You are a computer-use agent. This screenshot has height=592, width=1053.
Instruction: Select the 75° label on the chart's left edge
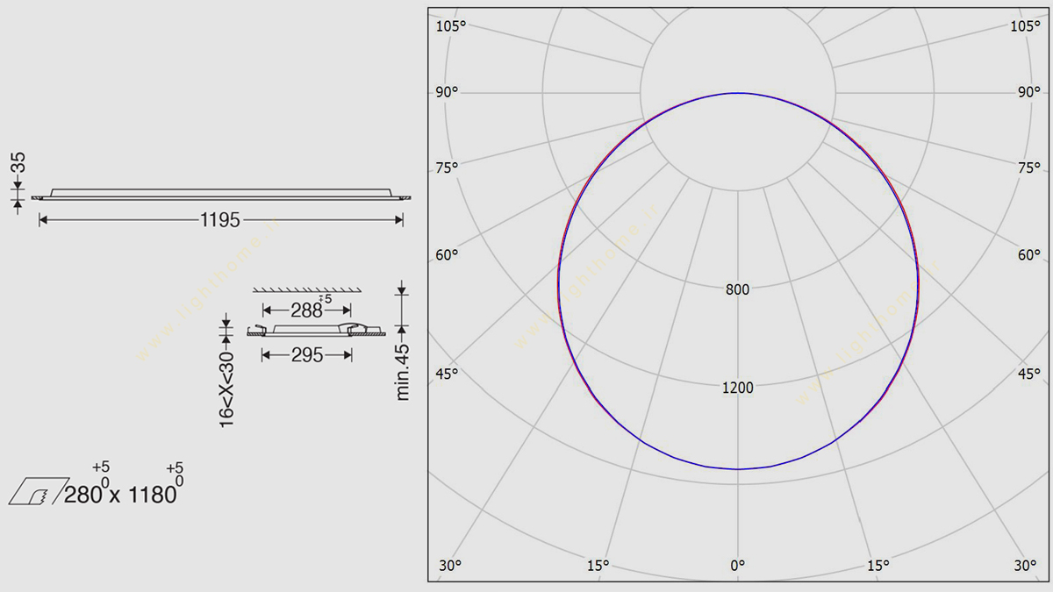click(x=448, y=168)
